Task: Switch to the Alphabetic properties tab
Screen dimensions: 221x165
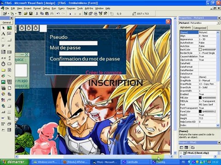Action: coord(186,27)
